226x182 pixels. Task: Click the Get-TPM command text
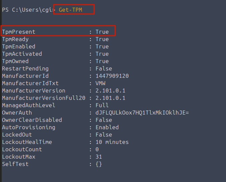pyautogui.click(x=70, y=10)
